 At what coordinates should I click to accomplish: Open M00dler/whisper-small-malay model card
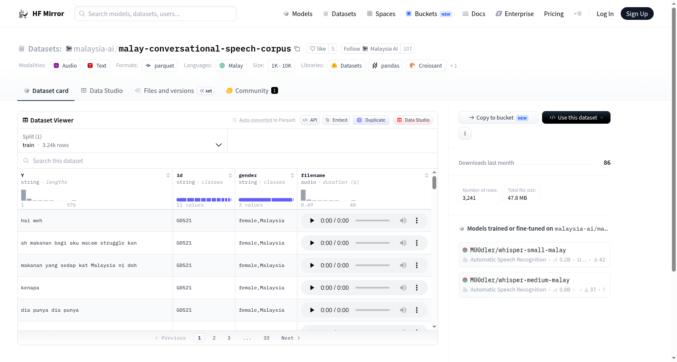point(534,254)
